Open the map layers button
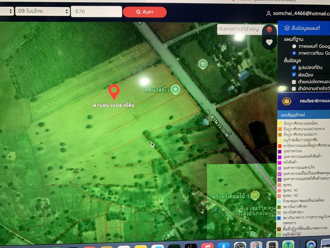This screenshot has height=248, width=330. click(x=269, y=30)
